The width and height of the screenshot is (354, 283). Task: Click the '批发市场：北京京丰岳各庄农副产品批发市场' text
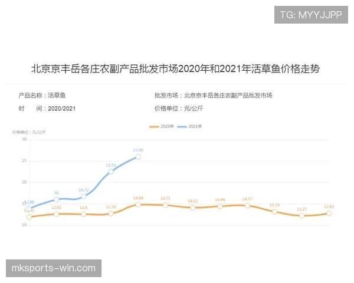click(214, 96)
